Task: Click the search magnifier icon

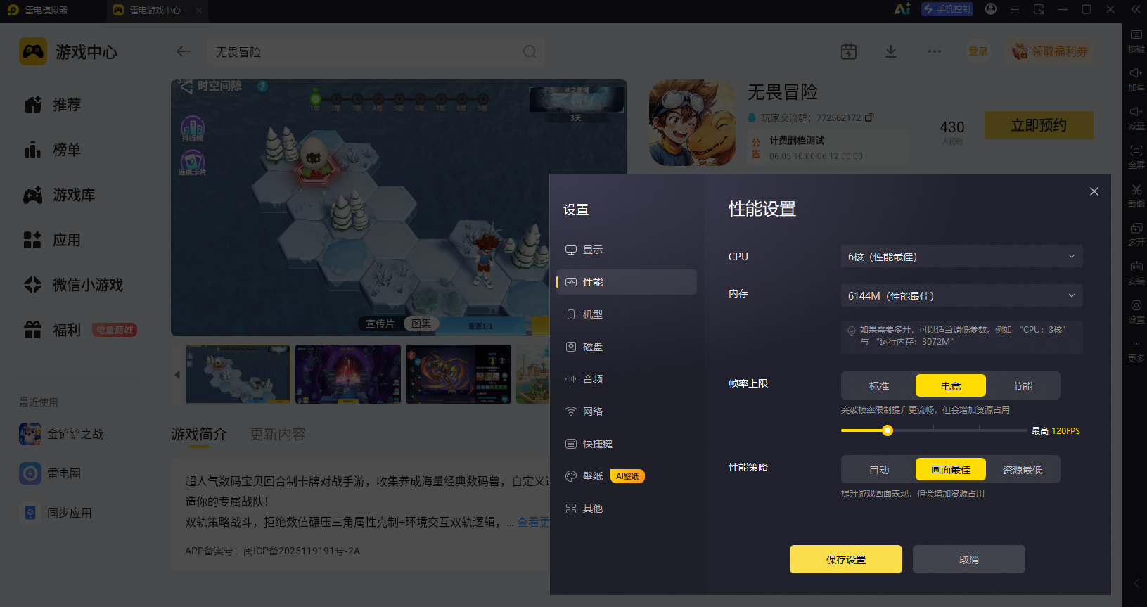Action: tap(530, 52)
